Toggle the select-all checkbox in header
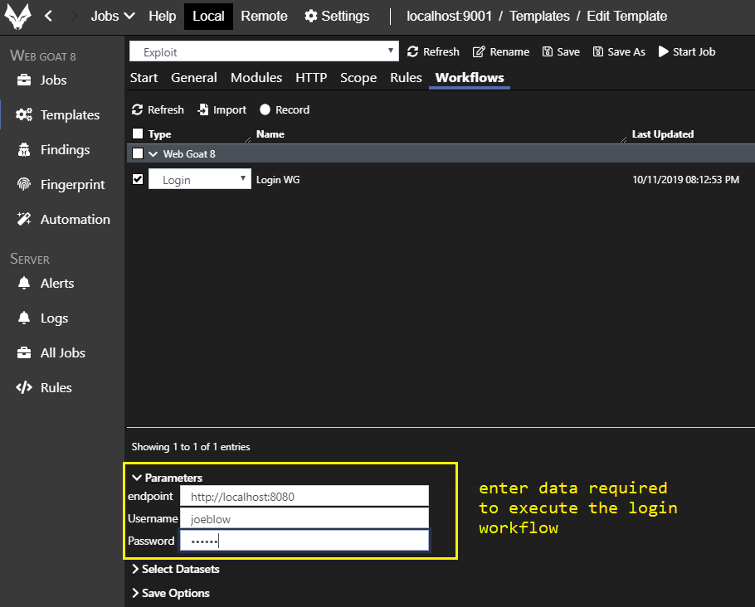Screen dimensions: 755x607 tap(138, 134)
